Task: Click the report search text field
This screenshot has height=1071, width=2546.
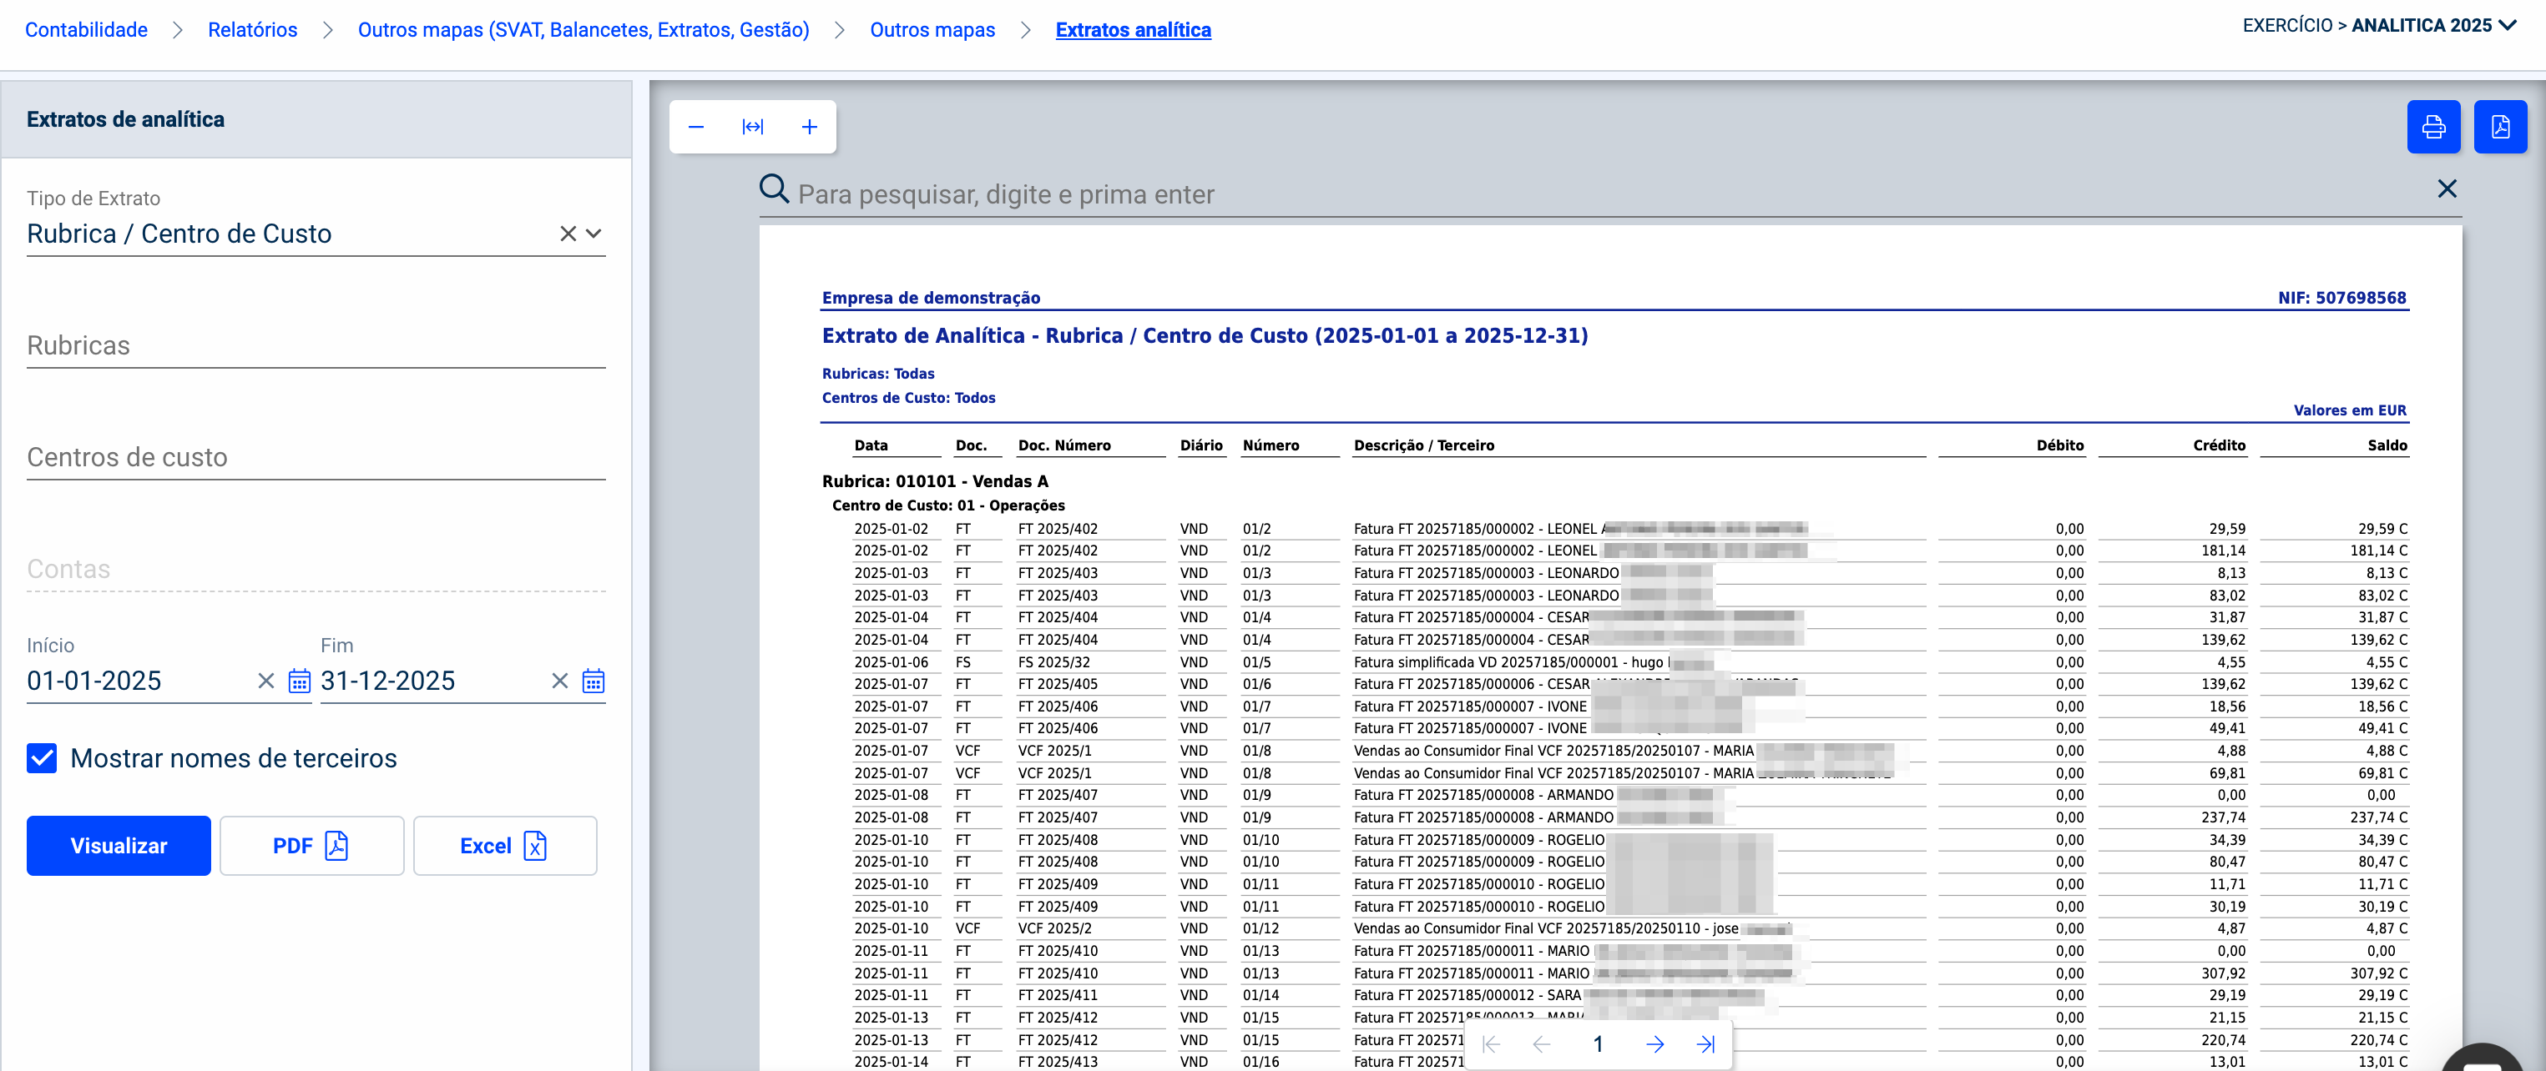Action: (1611, 194)
